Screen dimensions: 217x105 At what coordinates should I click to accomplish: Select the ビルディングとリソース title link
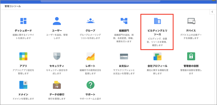pyautogui.click(x=158, y=32)
